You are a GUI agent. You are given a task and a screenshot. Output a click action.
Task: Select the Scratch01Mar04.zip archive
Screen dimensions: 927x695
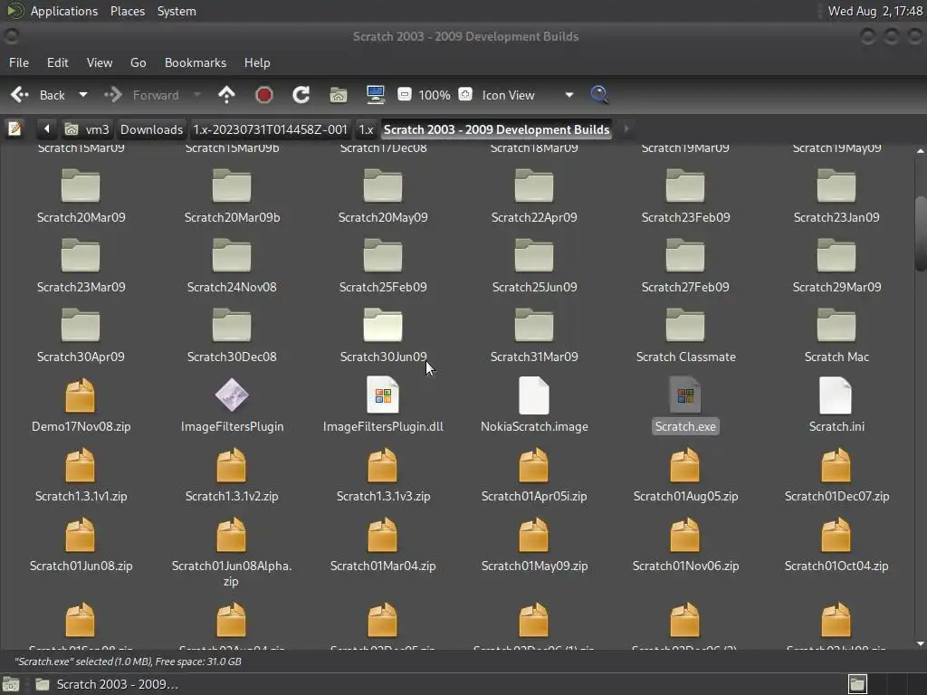click(383, 544)
